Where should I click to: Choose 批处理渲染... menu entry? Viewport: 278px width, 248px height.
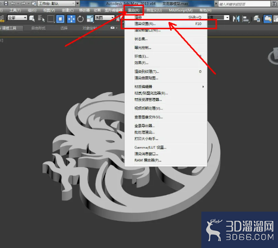(x=166, y=132)
